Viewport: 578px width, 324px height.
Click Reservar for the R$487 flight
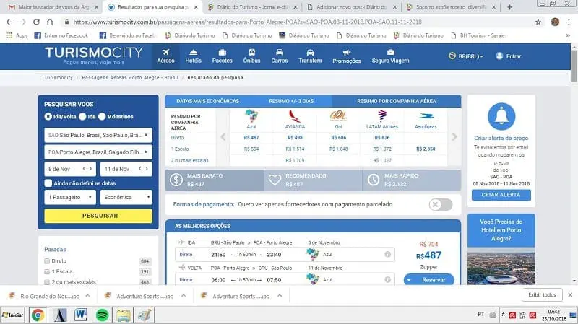click(433, 280)
